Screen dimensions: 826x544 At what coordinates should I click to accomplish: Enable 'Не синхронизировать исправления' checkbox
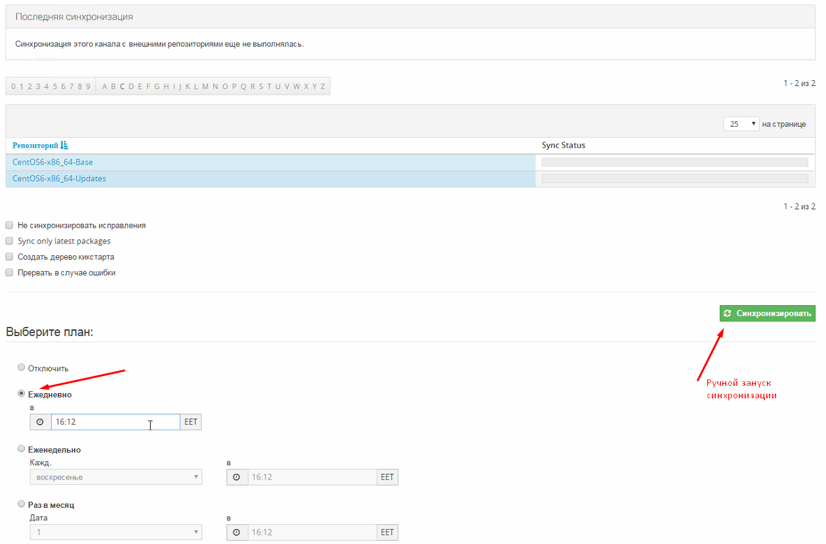coord(9,225)
